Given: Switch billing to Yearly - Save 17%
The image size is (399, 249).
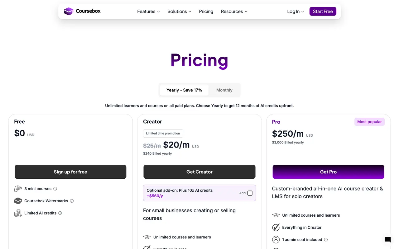Looking at the screenshot, I should tap(184, 90).
